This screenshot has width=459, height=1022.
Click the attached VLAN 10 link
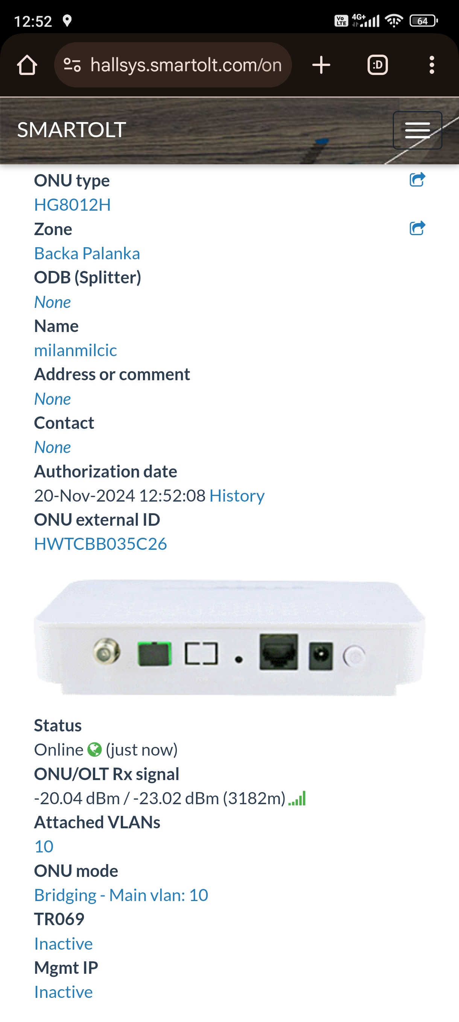click(44, 846)
